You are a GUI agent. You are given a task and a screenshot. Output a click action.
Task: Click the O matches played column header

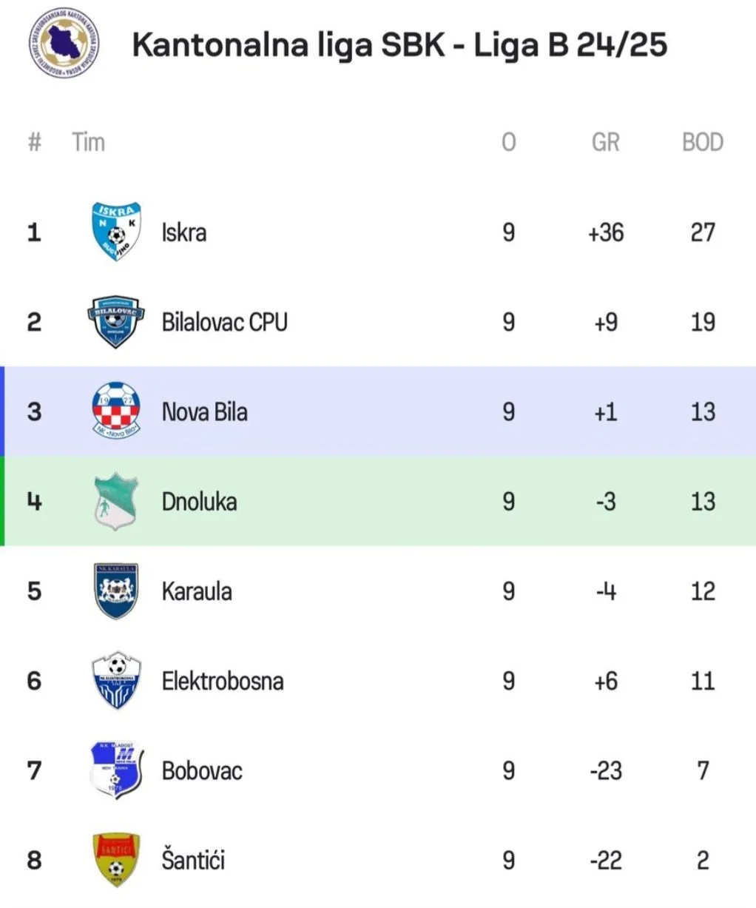(508, 141)
